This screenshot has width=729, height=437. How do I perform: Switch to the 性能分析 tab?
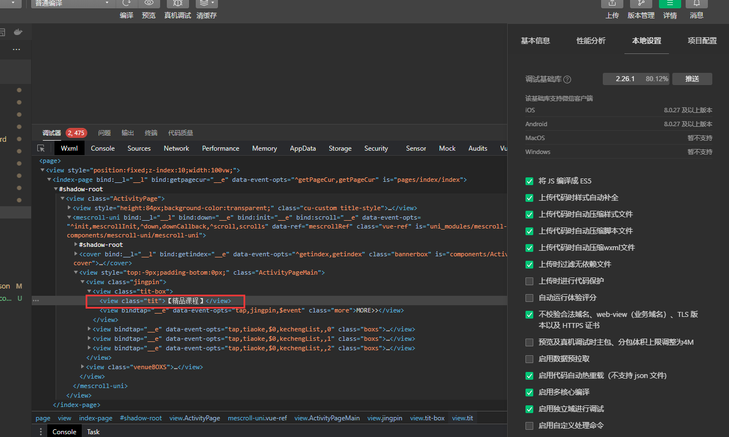(x=591, y=41)
